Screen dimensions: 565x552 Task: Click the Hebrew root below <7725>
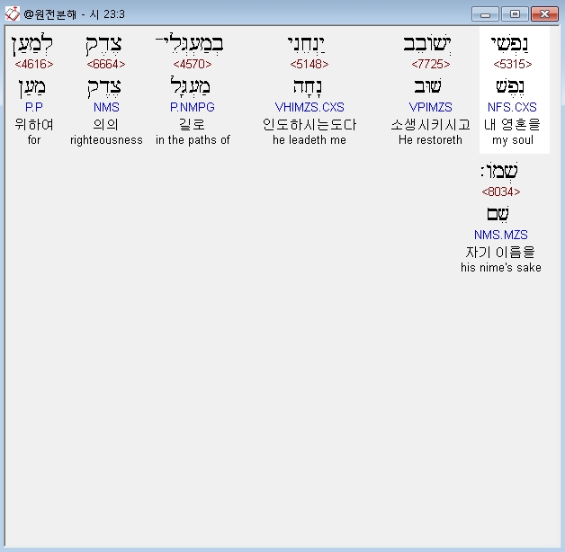tap(427, 86)
